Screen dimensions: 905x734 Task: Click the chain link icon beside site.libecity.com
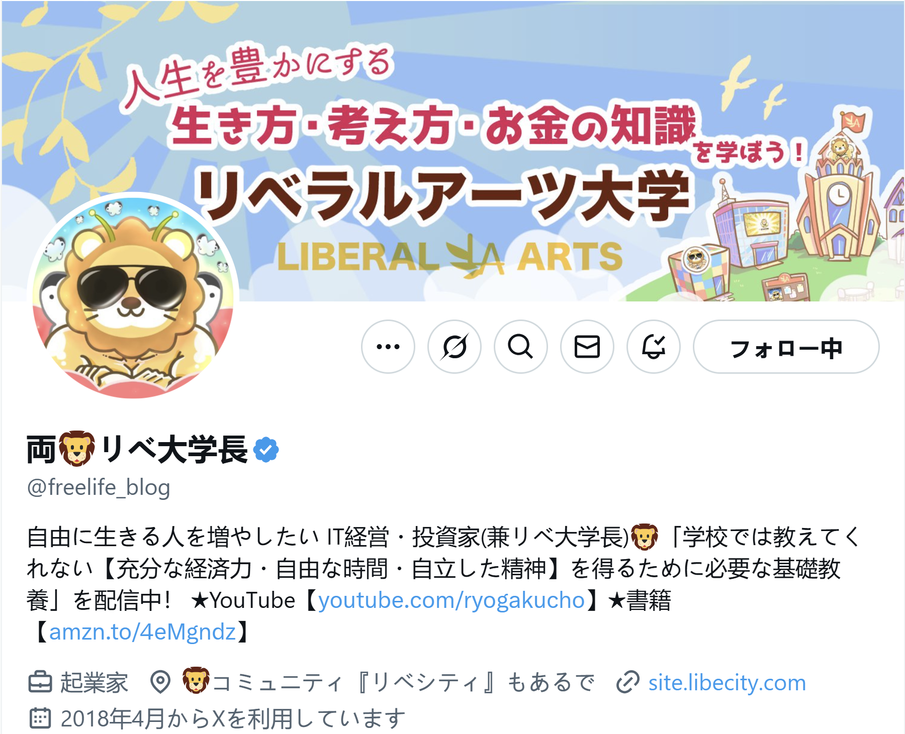[628, 682]
